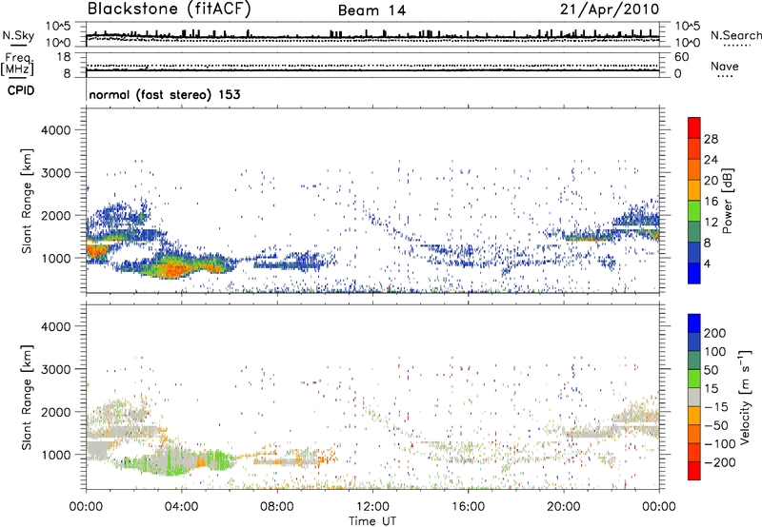The image size is (762, 527).
Task: Select the "Beam 14" header text
Action: pos(371,10)
